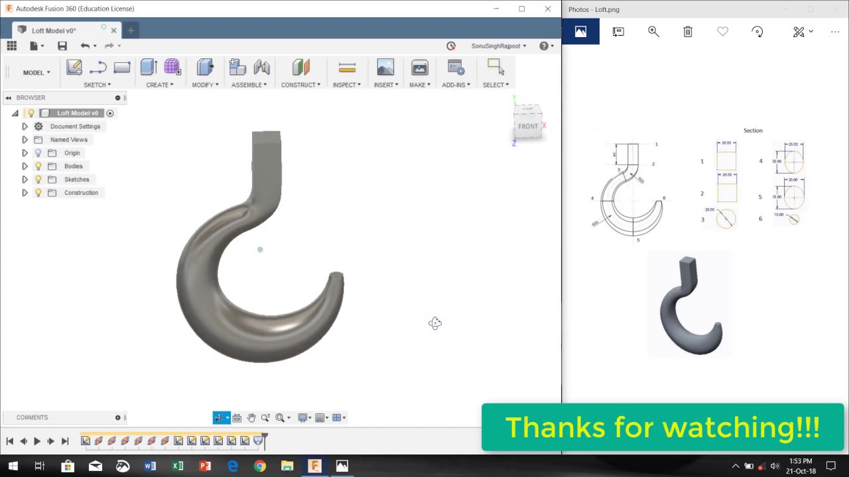Image resolution: width=849 pixels, height=477 pixels.
Task: Open Edit & Create in Photos
Action: pyautogui.click(x=803, y=31)
